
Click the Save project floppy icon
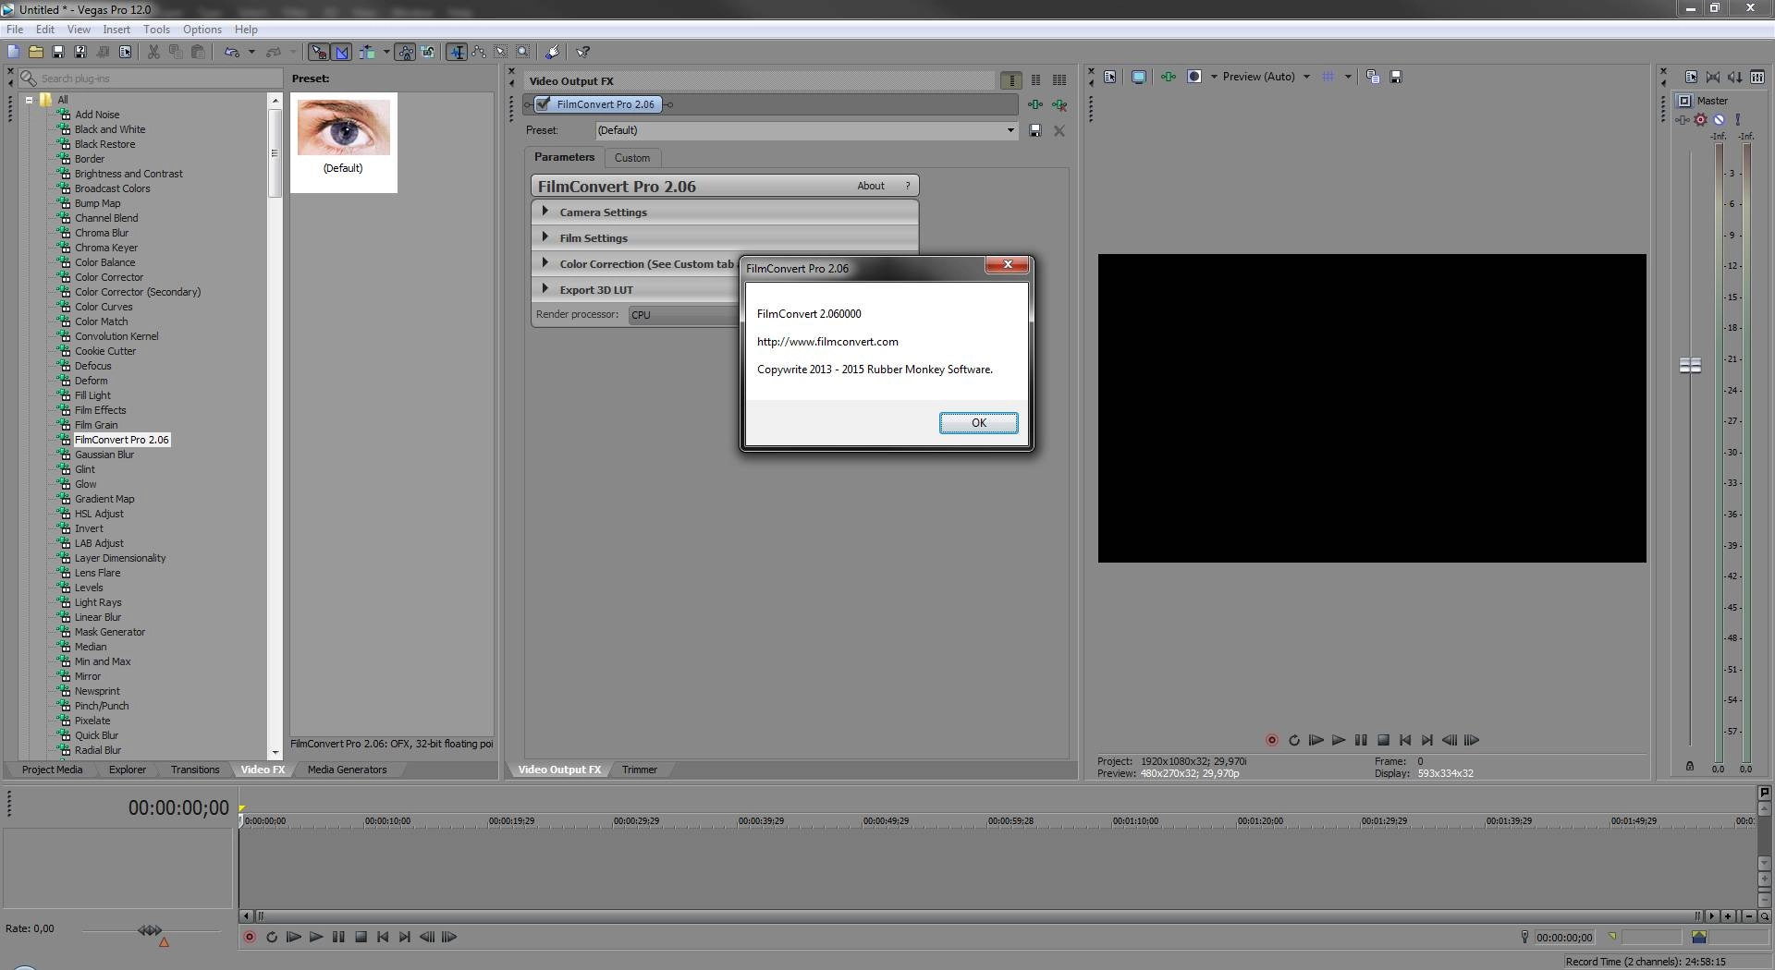pos(58,53)
